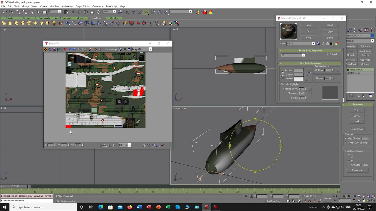Switch to the Lights & Cameras tab
Screen dimensions: 376x211
62,18
